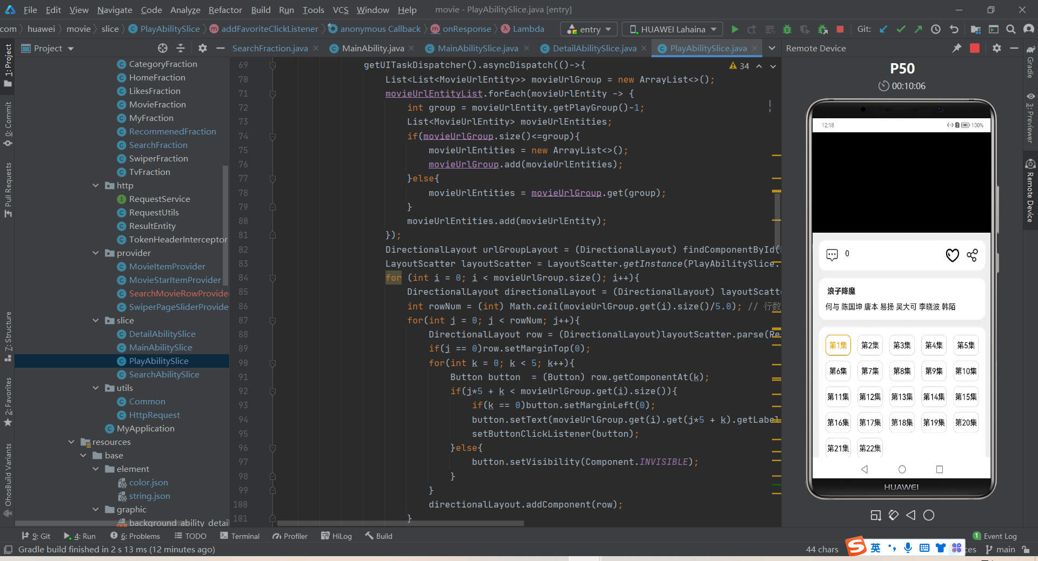Open the Profiler tool window
Viewport: 1038px width, 561px height.
(290, 536)
